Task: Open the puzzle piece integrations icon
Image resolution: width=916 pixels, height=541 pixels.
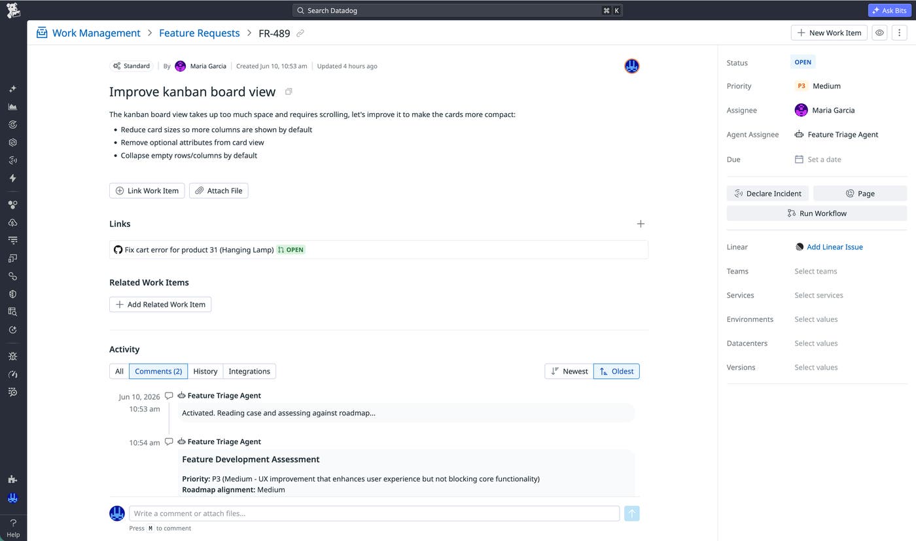Action: (x=12, y=480)
